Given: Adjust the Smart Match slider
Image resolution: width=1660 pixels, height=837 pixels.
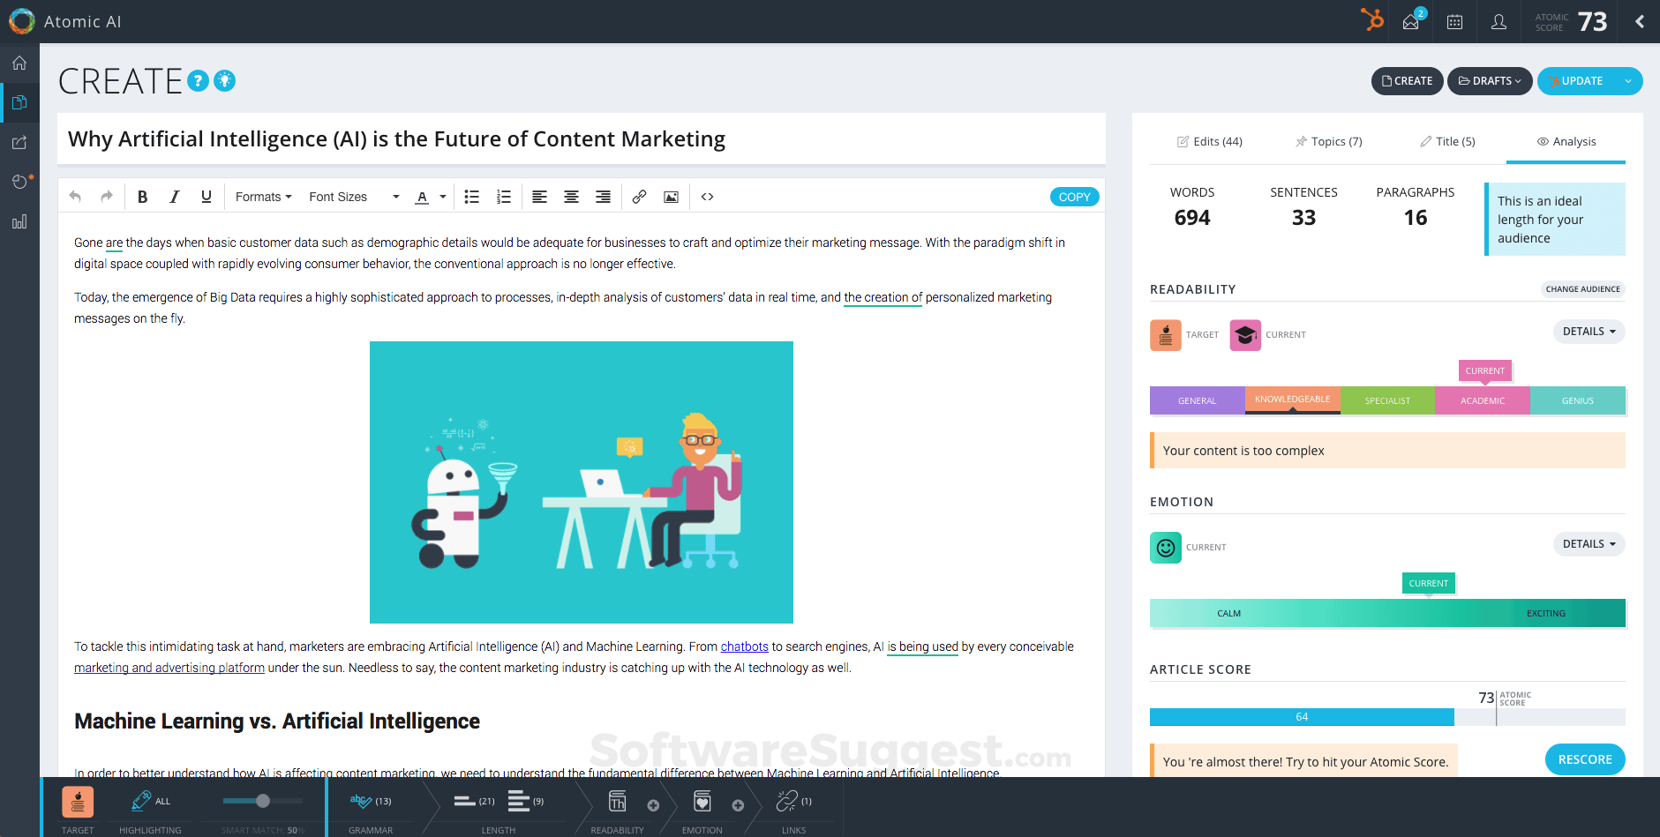Looking at the screenshot, I should point(261,800).
